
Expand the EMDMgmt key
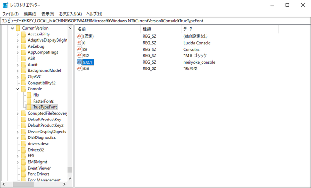pyautogui.click(x=17, y=162)
